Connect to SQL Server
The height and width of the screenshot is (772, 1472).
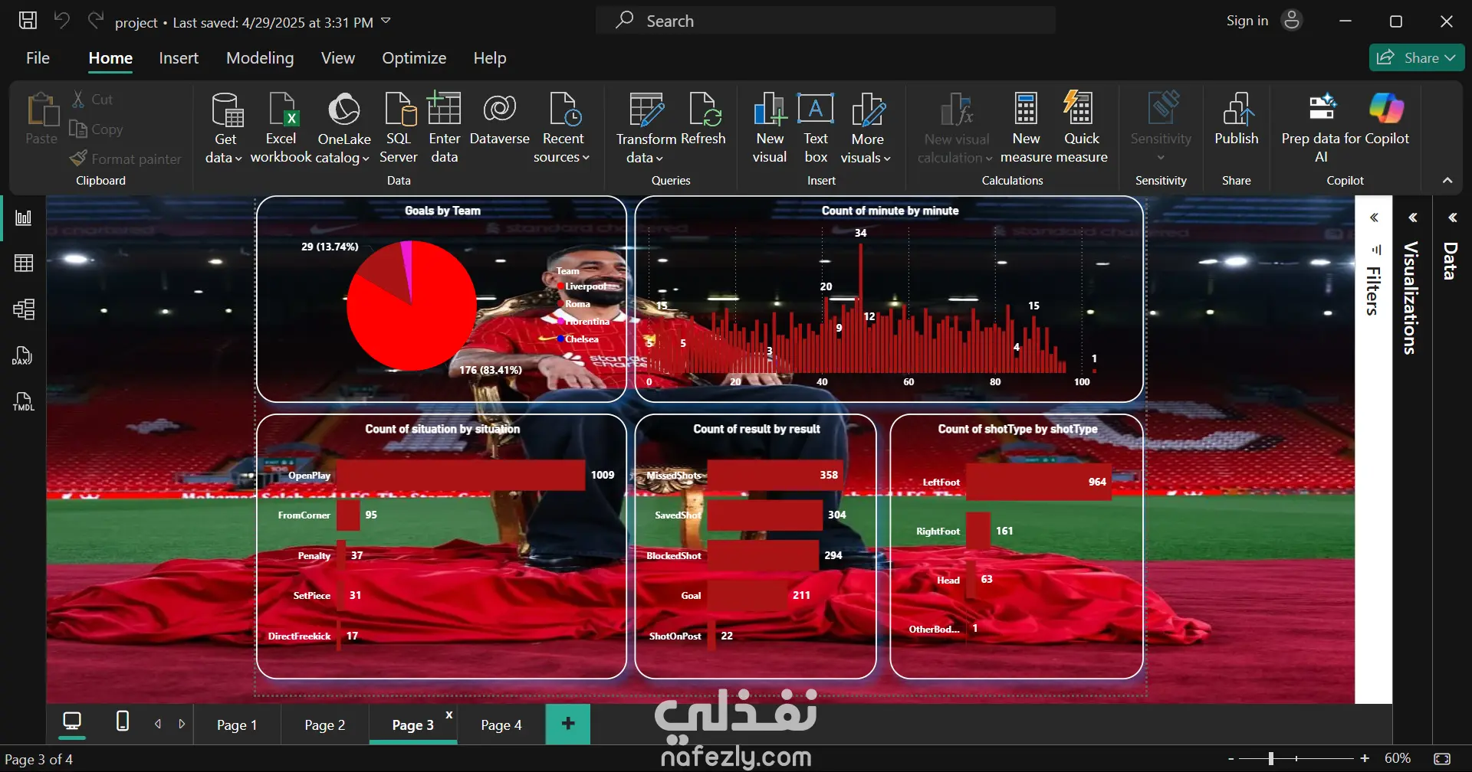coord(399,128)
